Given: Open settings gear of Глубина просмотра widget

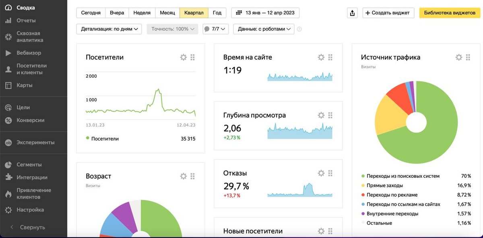Looking at the screenshot, I should 321,115.
